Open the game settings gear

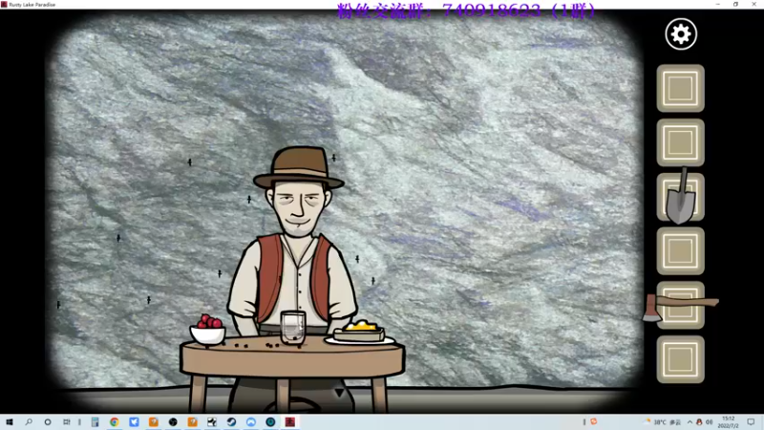[x=681, y=34]
